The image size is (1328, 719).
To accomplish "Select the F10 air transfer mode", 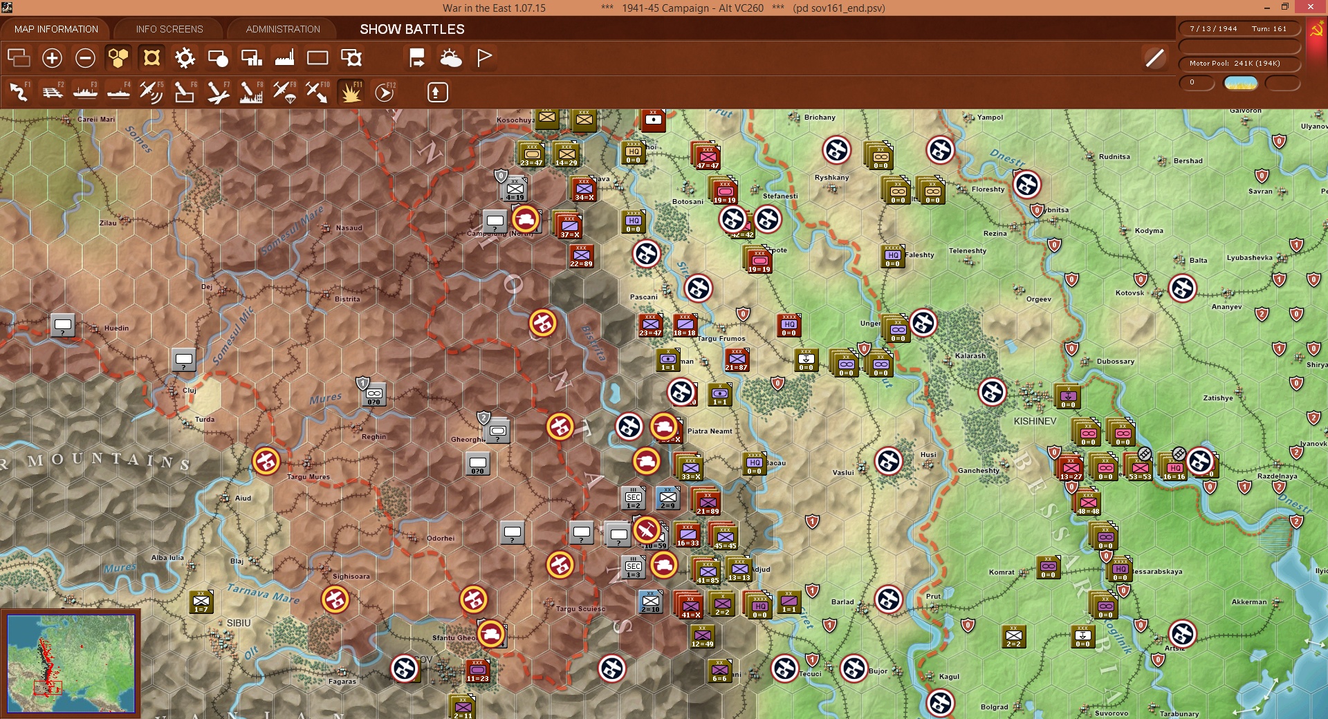I will 317,92.
